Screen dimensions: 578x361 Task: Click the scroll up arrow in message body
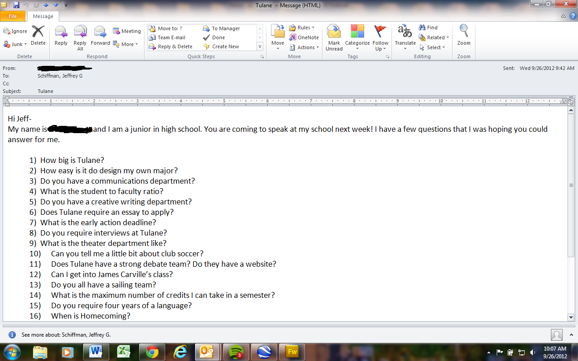pyautogui.click(x=571, y=110)
